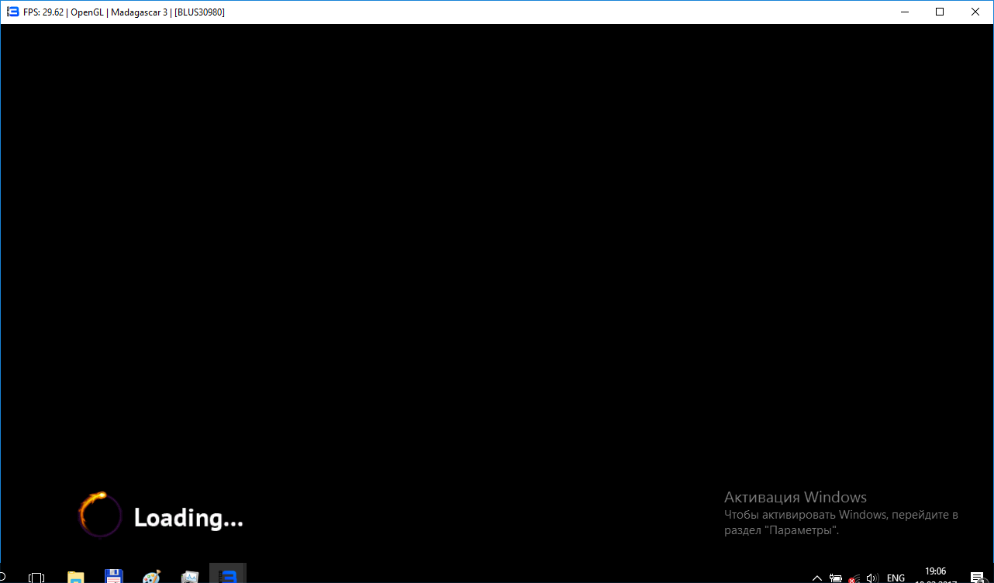Open the floppy disk app on taskbar
The image size is (994, 583).
(114, 577)
